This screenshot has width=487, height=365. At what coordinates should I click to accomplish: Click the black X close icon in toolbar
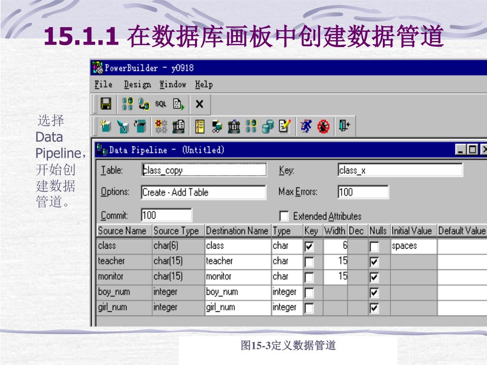[199, 104]
